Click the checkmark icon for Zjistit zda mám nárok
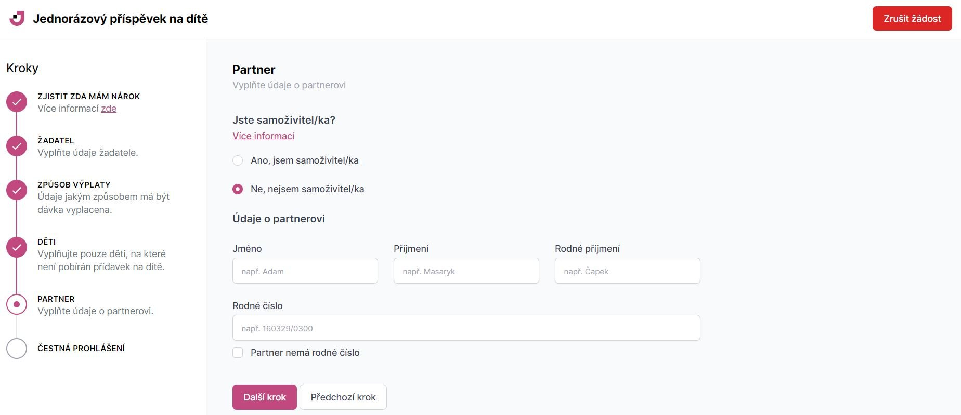This screenshot has height=415, width=961. click(17, 102)
